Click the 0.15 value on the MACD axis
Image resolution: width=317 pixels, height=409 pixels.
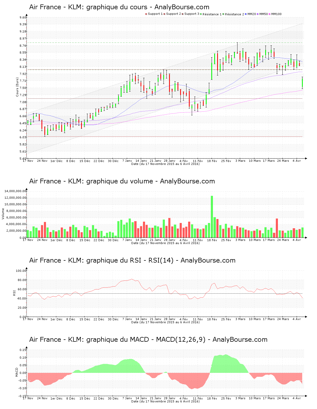coord(23,350)
